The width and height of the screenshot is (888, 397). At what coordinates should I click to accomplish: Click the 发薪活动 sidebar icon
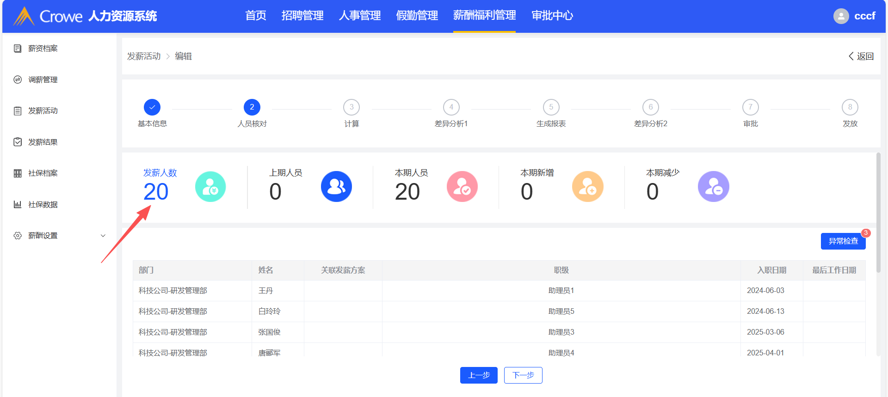tap(18, 111)
